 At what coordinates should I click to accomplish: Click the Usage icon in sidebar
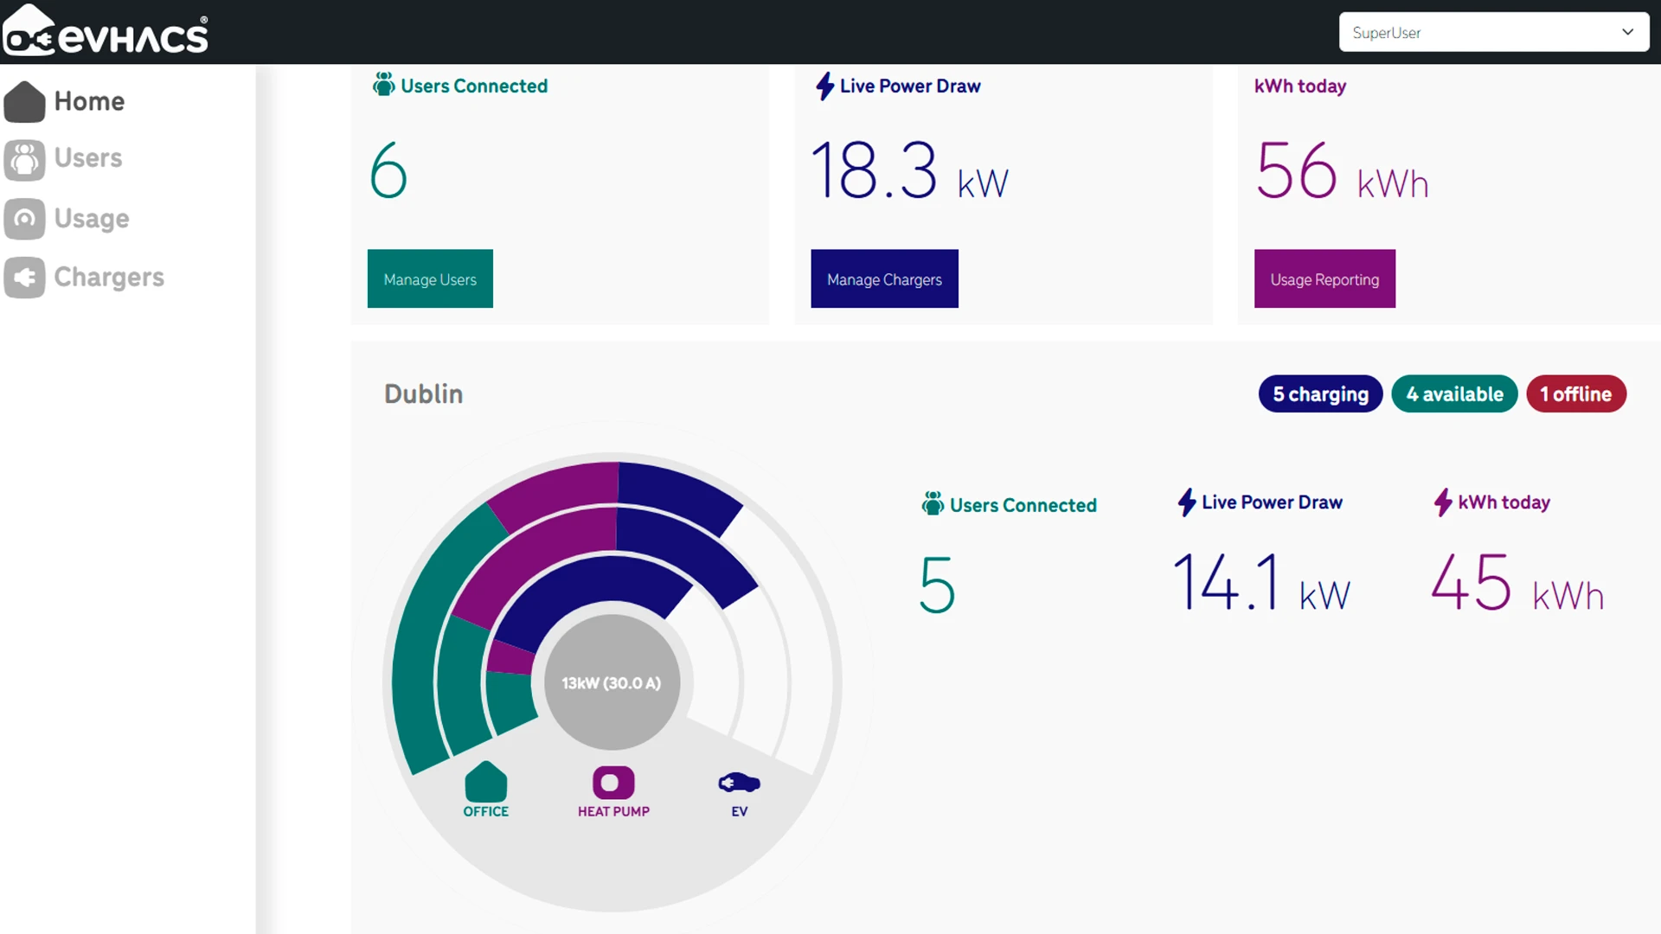24,219
